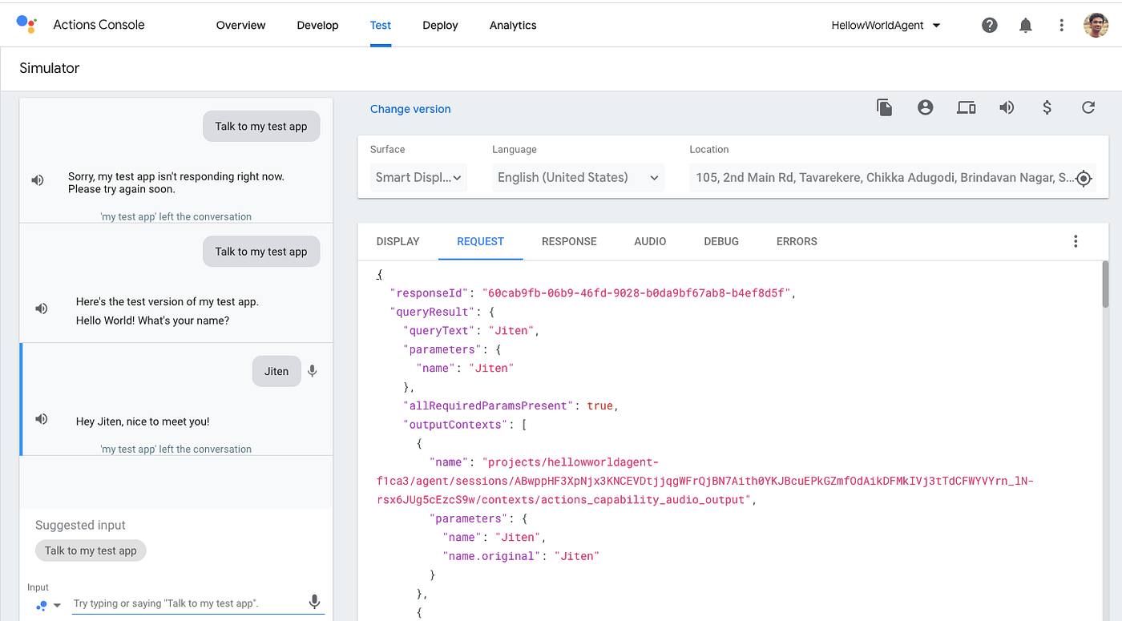Click the 'Talk to my test app' suggestion chip
Viewport: 1122px width, 621px height.
click(x=91, y=550)
